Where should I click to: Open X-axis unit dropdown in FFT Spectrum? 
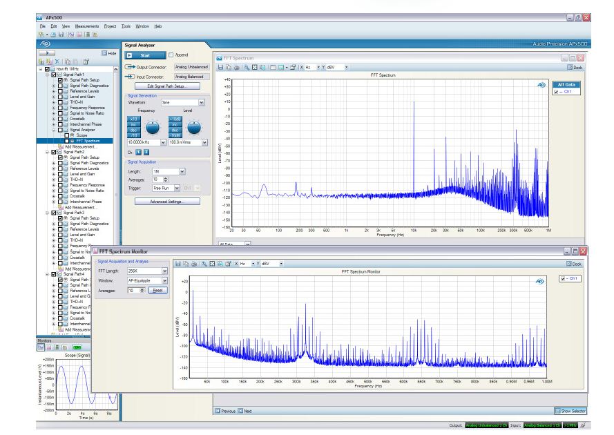click(318, 68)
